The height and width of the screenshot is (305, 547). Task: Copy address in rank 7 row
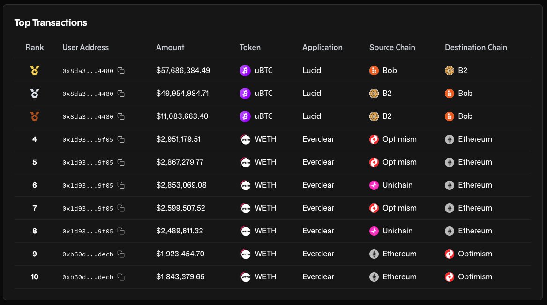coord(121,208)
